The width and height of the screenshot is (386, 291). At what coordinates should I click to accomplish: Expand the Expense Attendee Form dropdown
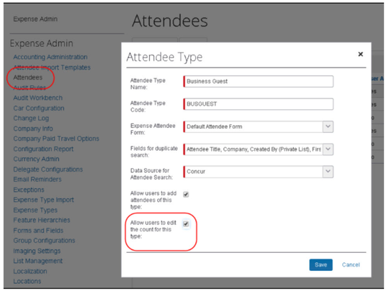(x=328, y=126)
